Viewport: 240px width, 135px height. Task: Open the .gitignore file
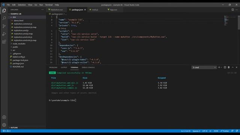(x=17, y=54)
